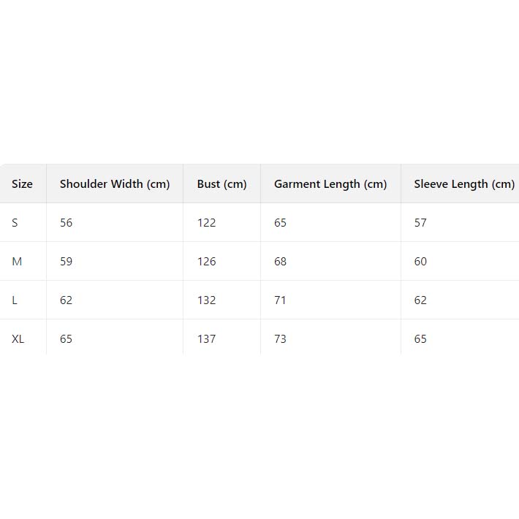Click garment length value 73
The height and width of the screenshot is (519, 519).
tap(281, 339)
